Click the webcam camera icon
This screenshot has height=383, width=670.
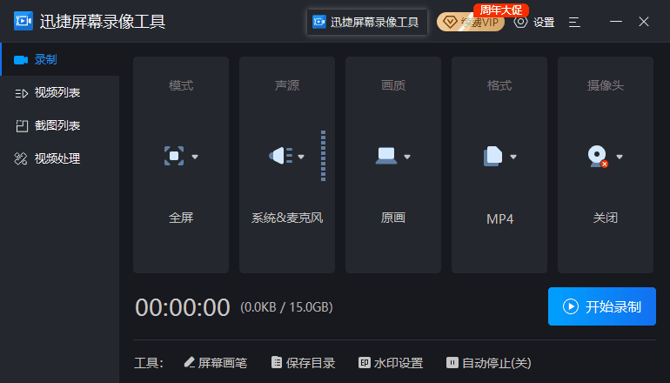tap(598, 157)
